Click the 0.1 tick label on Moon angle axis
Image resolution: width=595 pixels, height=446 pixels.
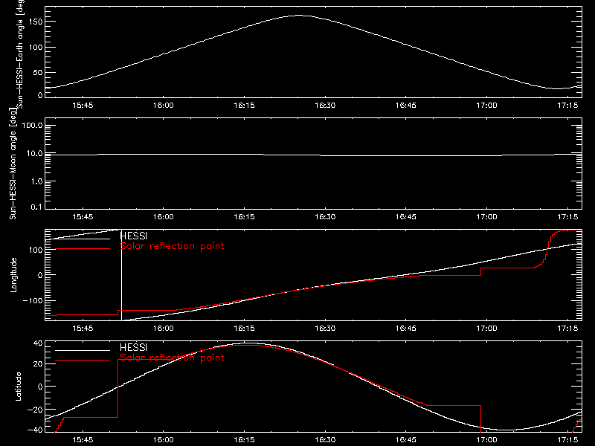pyautogui.click(x=36, y=207)
